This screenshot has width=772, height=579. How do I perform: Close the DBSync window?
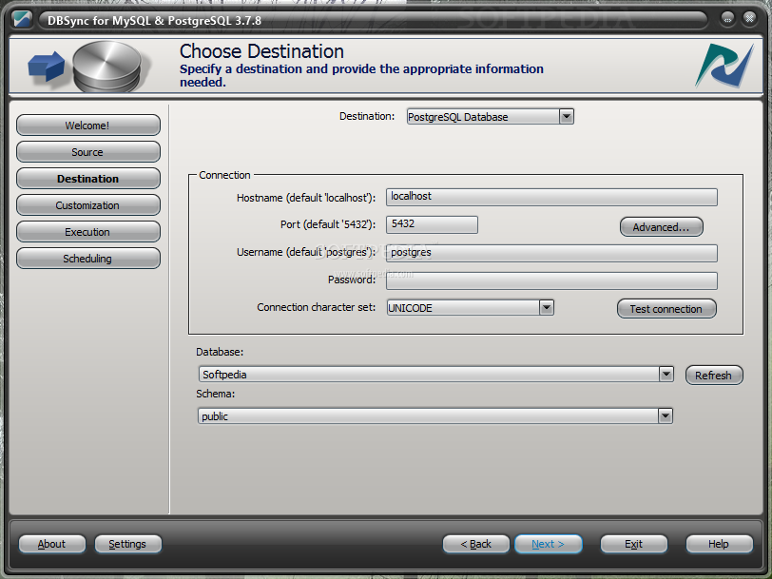[x=749, y=19]
